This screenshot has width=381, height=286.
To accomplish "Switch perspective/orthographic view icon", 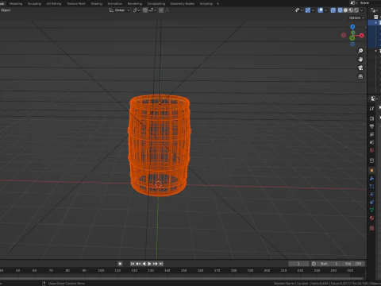I will pyautogui.click(x=360, y=76).
